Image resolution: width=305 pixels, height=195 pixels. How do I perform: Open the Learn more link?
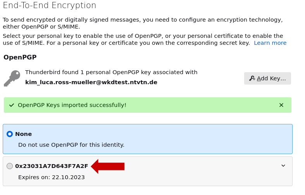click(x=270, y=43)
